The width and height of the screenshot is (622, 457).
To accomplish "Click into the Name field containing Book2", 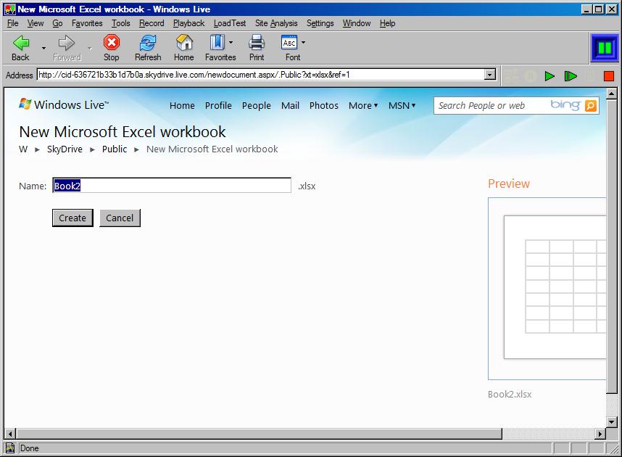I will coord(172,186).
